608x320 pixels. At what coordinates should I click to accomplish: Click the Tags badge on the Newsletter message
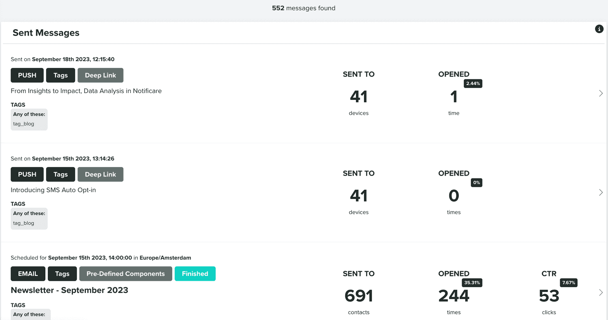coord(62,273)
